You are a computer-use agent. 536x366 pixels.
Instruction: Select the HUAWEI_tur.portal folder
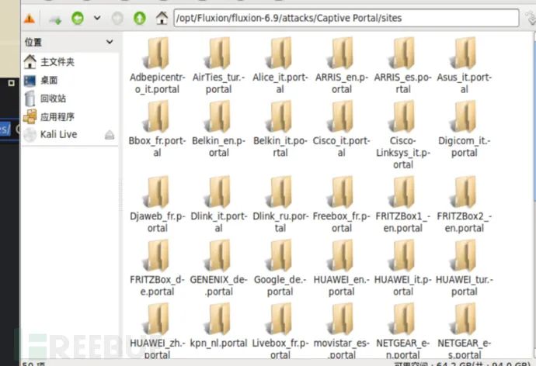[465, 268]
